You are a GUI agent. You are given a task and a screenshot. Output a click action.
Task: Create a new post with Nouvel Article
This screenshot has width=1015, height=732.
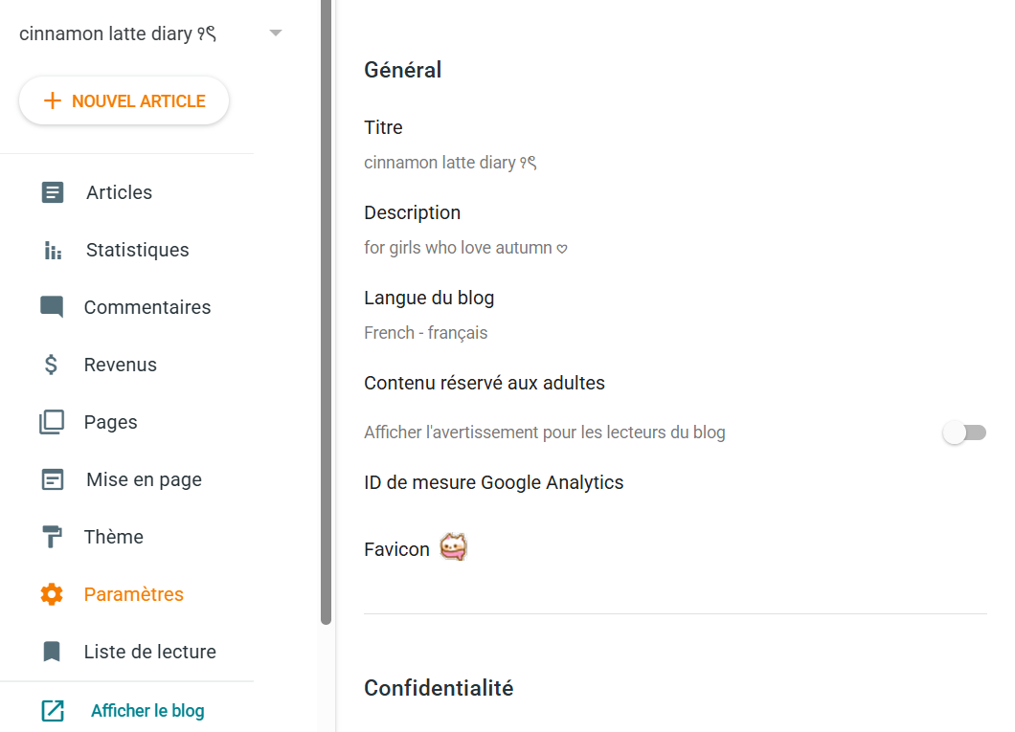click(x=124, y=100)
